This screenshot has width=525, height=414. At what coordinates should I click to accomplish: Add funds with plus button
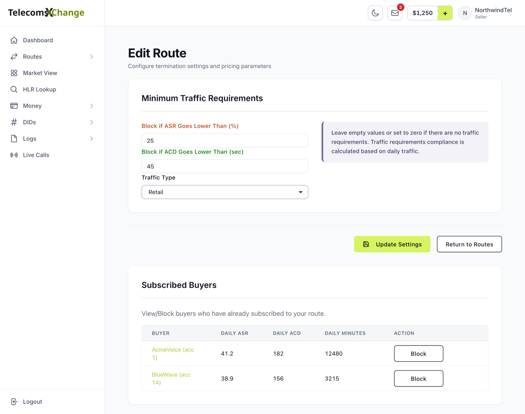tap(445, 13)
